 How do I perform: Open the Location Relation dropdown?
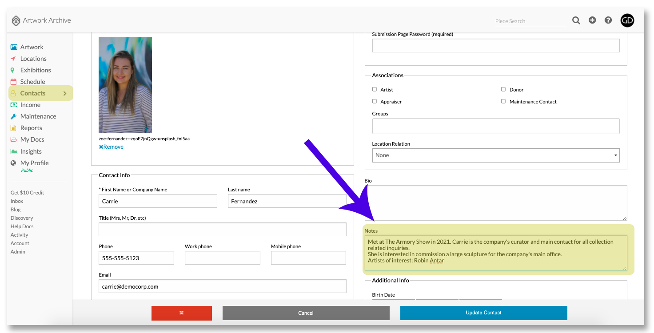(496, 155)
